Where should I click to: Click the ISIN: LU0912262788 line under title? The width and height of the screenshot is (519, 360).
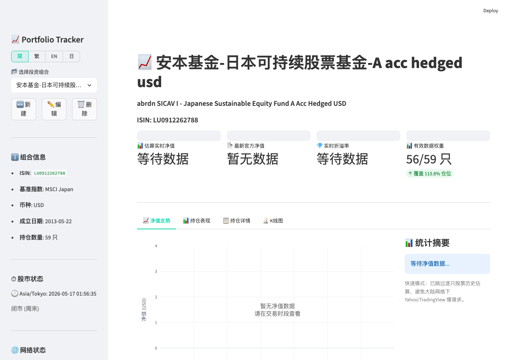168,120
